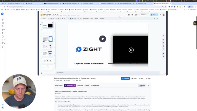
Task: Open the trash icon in Zight sidebar
Action: pyautogui.click(x=2, y=47)
